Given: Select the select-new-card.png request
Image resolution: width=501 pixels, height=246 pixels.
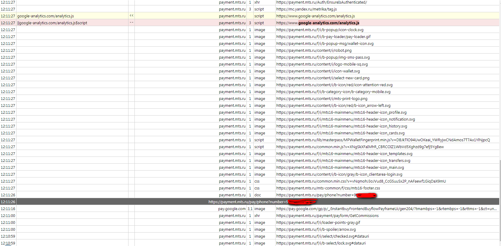Looking at the screenshot, I should 323,78.
